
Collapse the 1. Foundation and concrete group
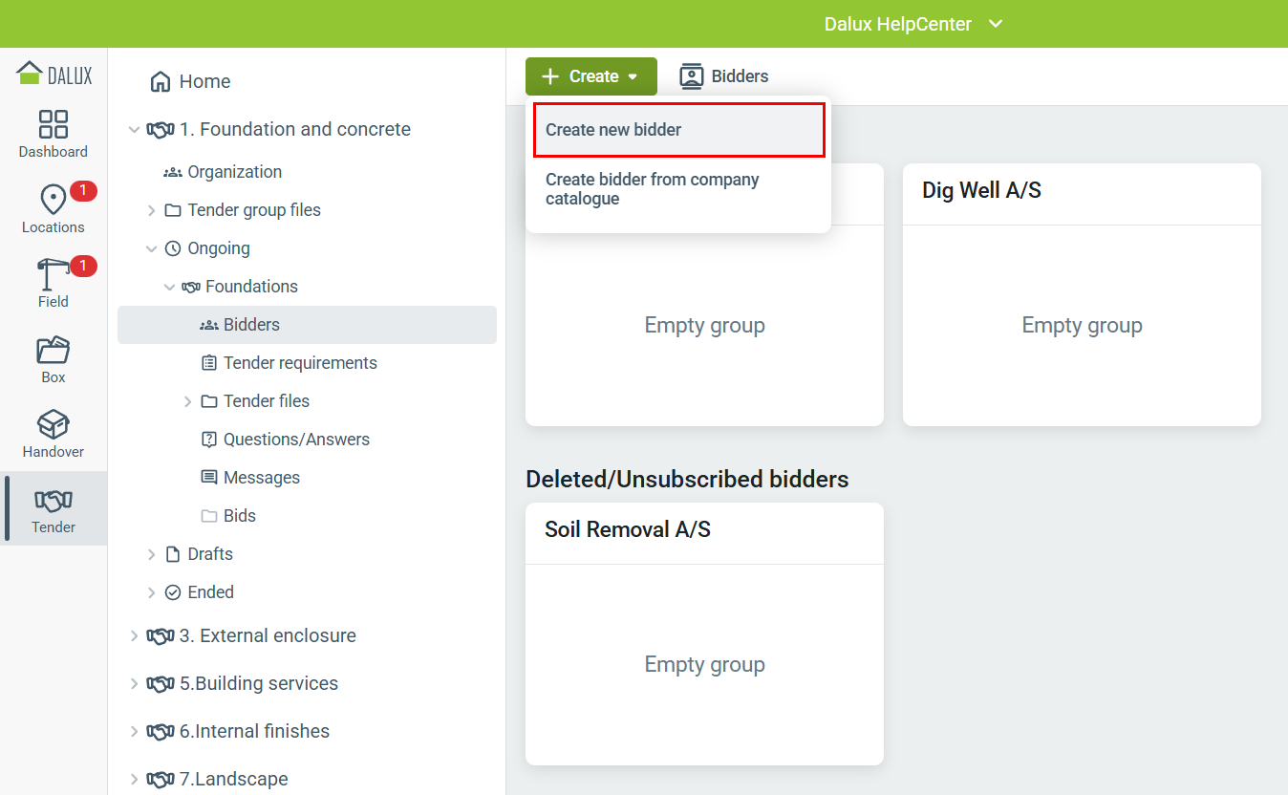(x=134, y=129)
